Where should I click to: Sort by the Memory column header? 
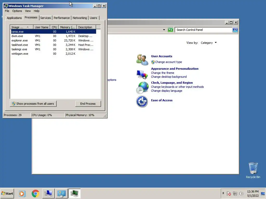[68, 27]
